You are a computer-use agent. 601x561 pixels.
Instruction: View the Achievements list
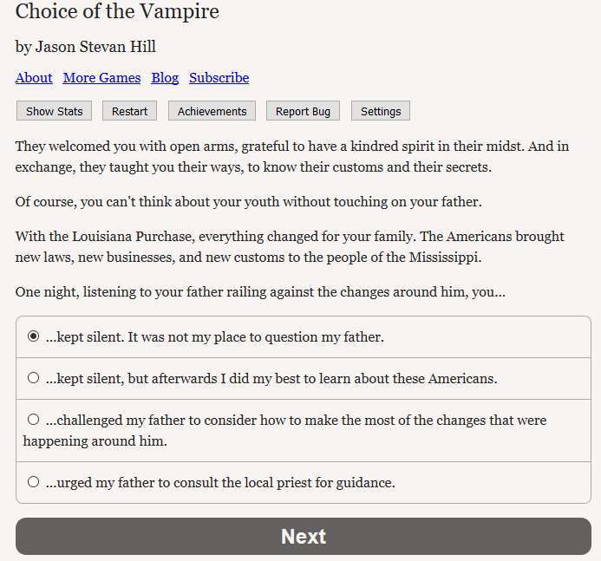pos(212,111)
